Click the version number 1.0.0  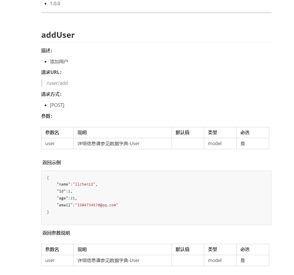click(x=55, y=3)
